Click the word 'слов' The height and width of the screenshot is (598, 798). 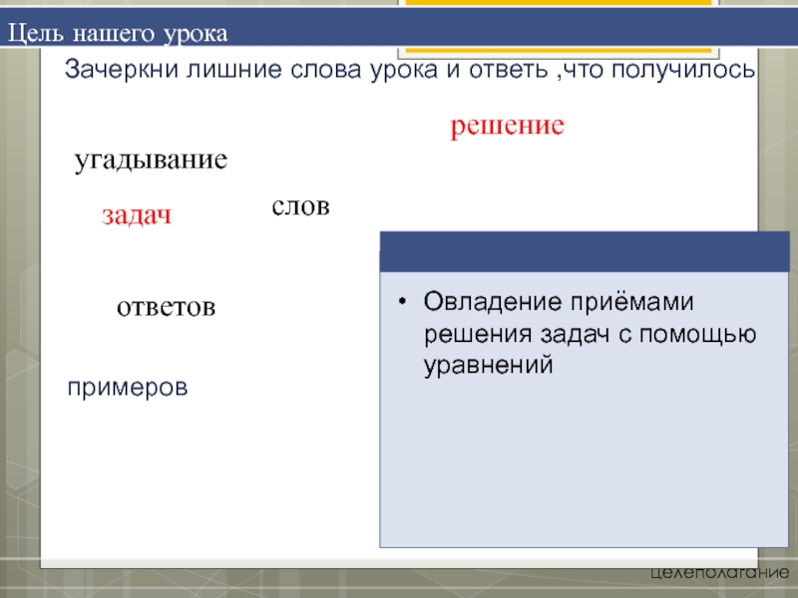tap(301, 206)
